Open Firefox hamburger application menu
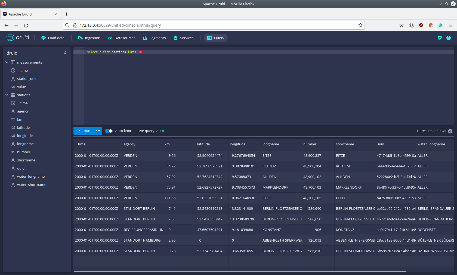The width and height of the screenshot is (457, 275). point(450,25)
